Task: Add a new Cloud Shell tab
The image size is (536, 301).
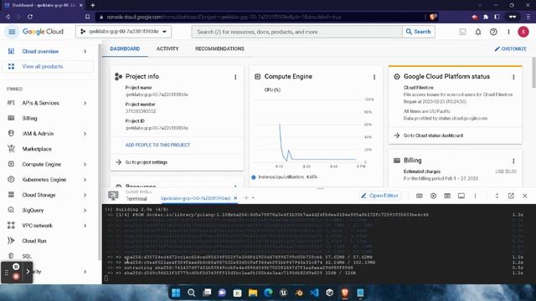Action: (245, 197)
